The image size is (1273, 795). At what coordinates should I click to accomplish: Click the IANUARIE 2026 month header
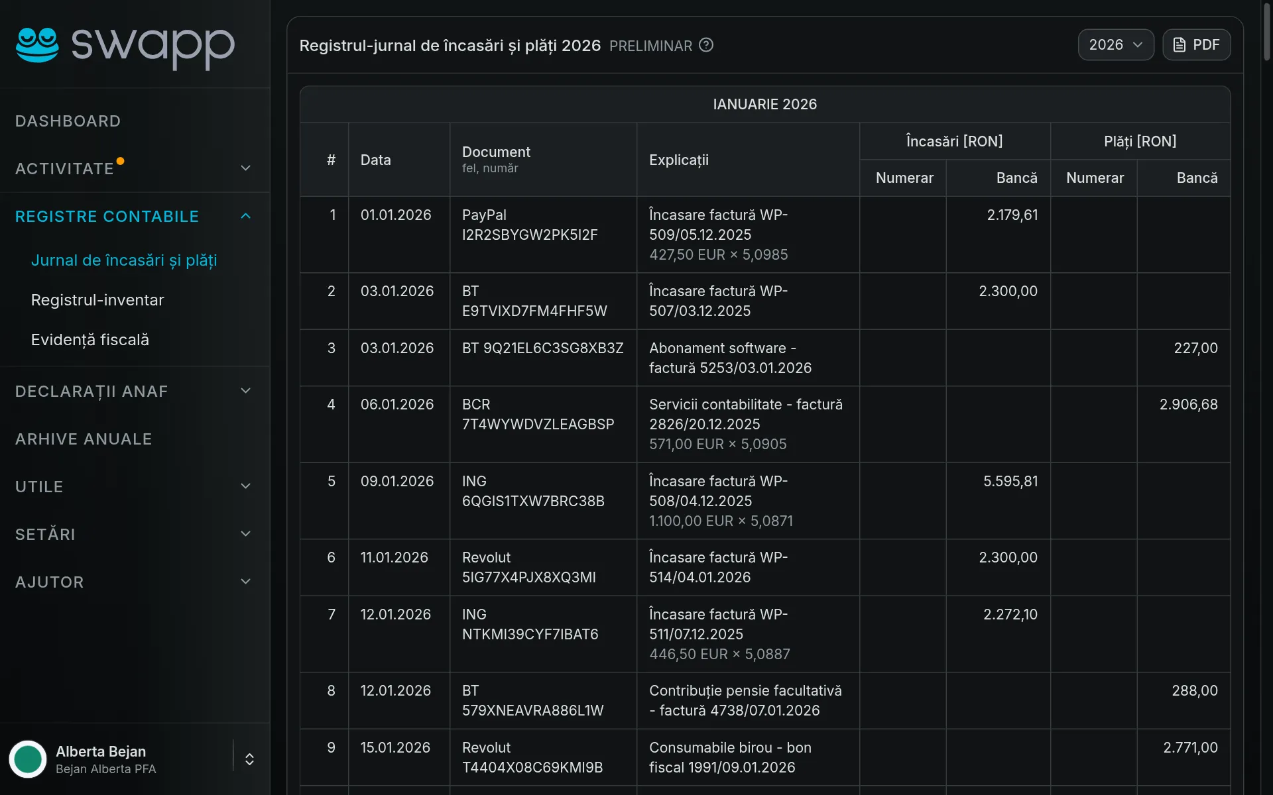click(764, 104)
